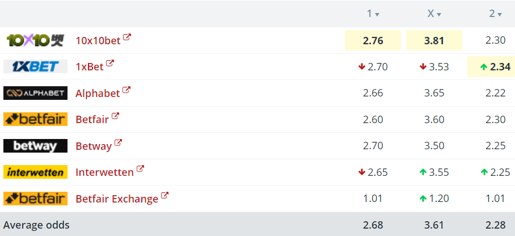Screen dimensions: 515x236
Task: Click the 1XBET bookmaker logo
Action: tap(36, 66)
